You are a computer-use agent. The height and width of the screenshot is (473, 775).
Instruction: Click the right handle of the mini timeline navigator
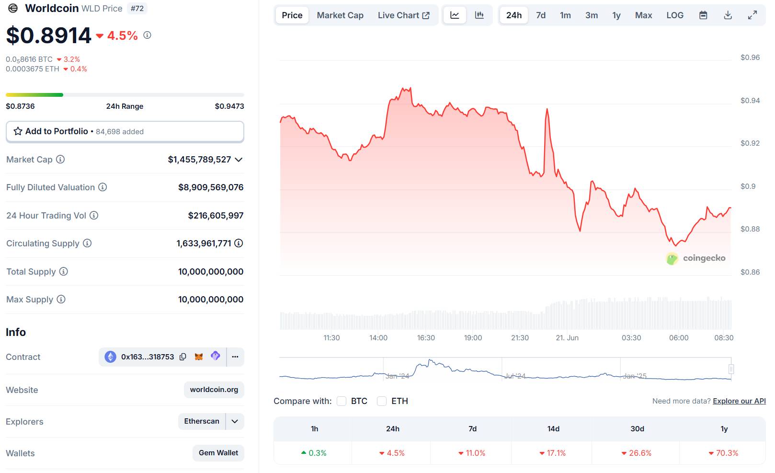pyautogui.click(x=731, y=369)
